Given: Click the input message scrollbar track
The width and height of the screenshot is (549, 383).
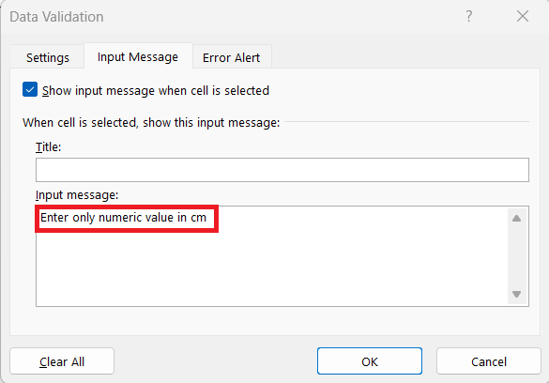Looking at the screenshot, I should point(516,256).
